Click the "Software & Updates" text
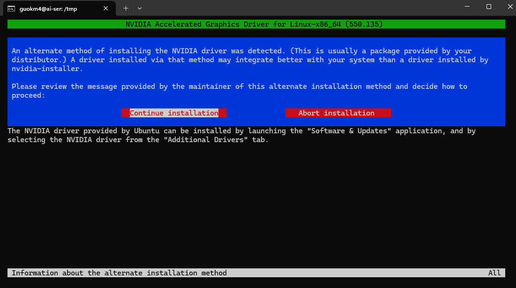The width and height of the screenshot is (516, 288). 349,131
